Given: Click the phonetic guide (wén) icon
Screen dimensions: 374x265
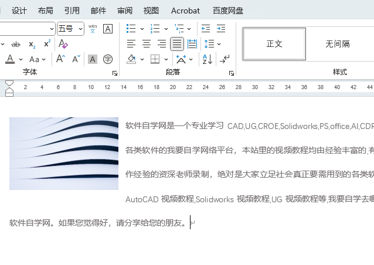Looking at the screenshot, I should 93,29.
